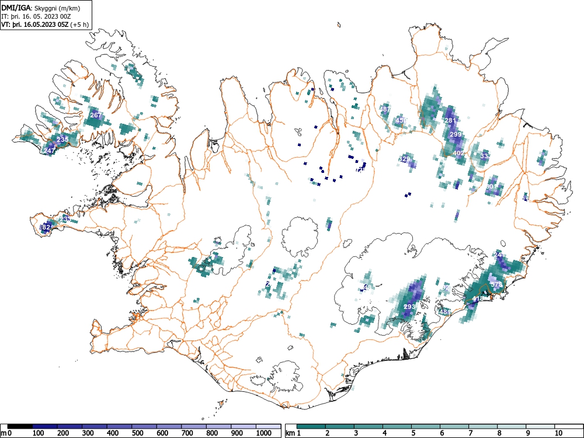Select the 200–300 m legend color segment
The image size is (584, 438).
(69, 426)
